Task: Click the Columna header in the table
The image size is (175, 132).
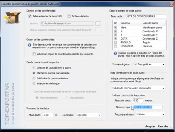Action: pos(125,23)
